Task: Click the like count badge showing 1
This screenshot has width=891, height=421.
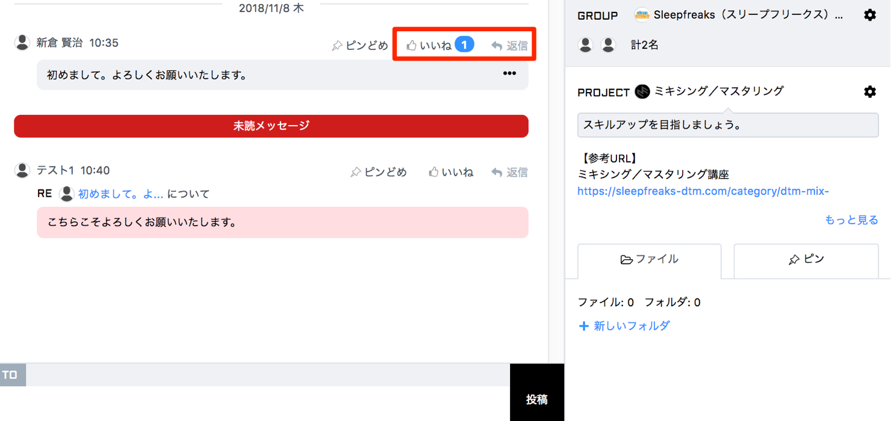Action: point(464,45)
